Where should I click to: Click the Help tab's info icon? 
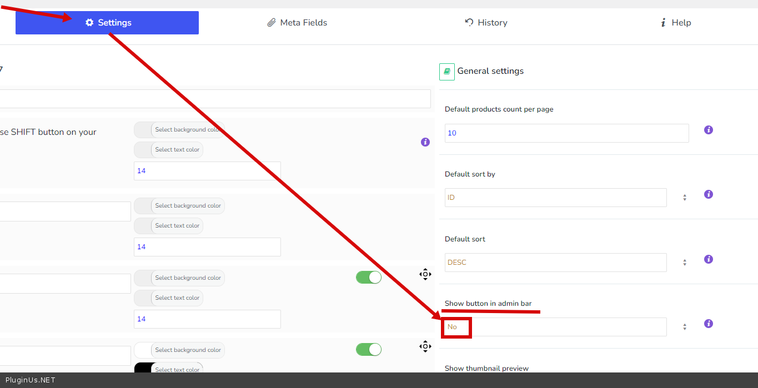[663, 23]
